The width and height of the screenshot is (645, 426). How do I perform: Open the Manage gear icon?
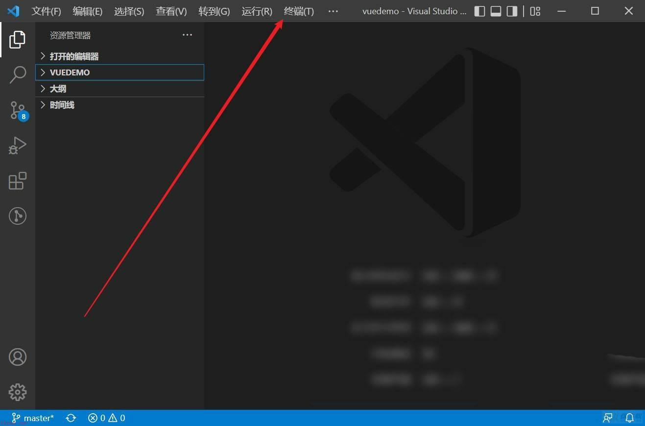coord(18,392)
